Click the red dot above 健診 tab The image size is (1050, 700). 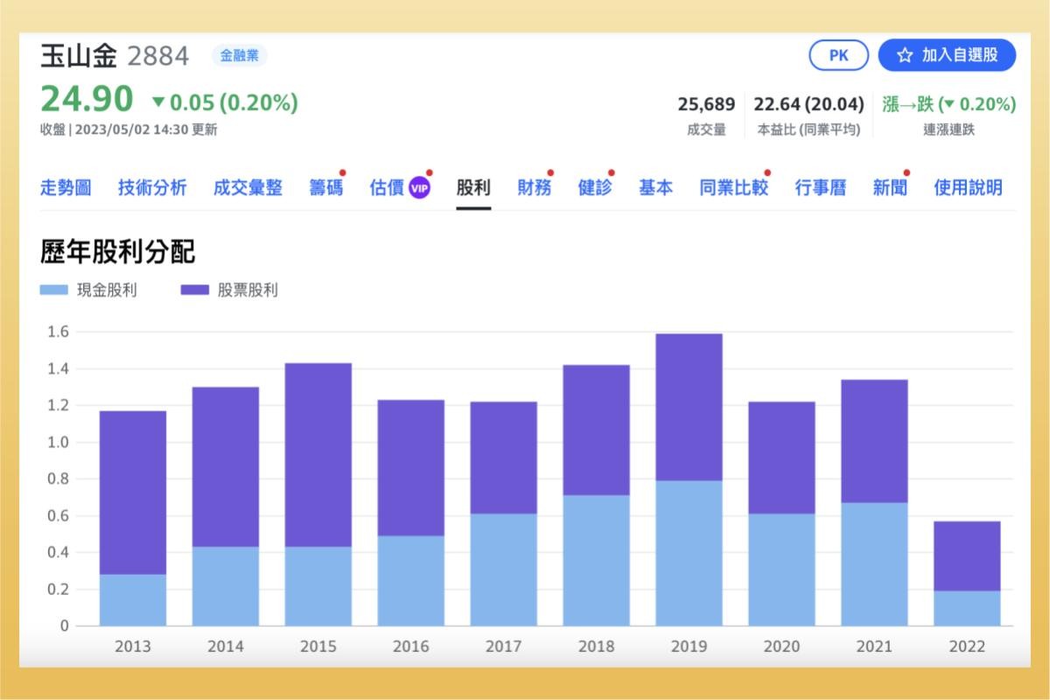tap(612, 171)
